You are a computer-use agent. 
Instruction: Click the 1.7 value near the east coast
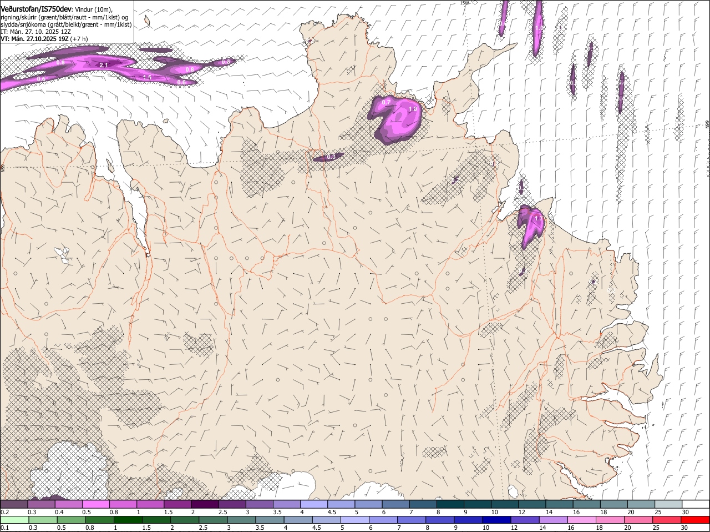tap(538, 219)
